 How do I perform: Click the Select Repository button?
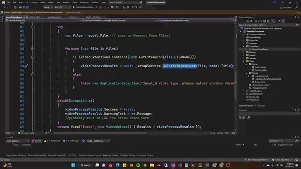click(x=282, y=160)
